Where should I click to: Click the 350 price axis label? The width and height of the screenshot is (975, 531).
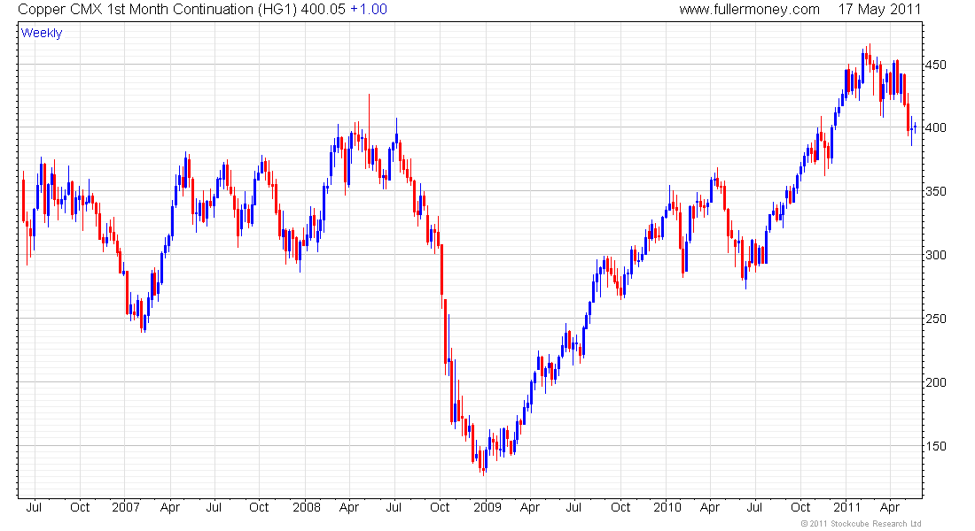936,191
